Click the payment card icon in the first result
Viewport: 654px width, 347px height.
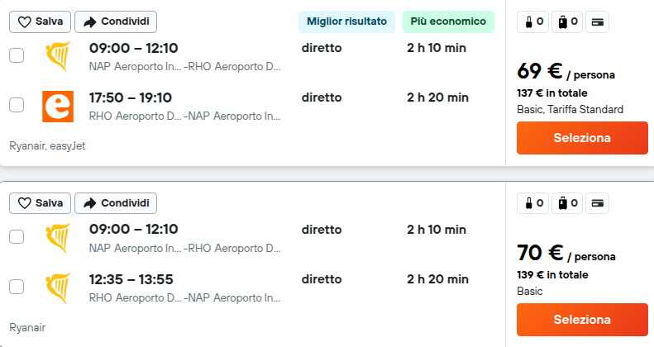(x=597, y=21)
